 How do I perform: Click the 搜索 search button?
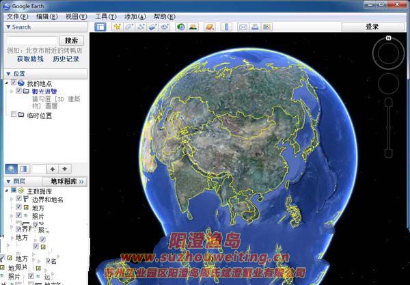click(x=71, y=41)
